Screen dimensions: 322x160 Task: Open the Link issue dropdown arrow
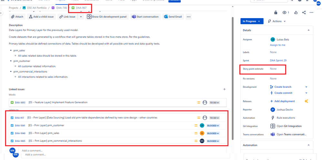[x=81, y=17]
